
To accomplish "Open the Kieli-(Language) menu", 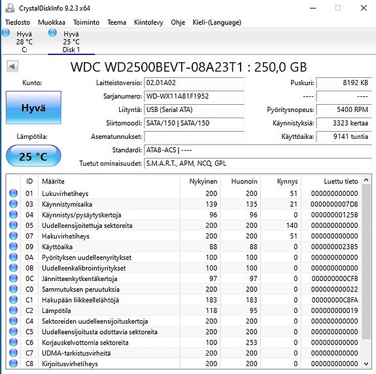I will tap(217, 22).
